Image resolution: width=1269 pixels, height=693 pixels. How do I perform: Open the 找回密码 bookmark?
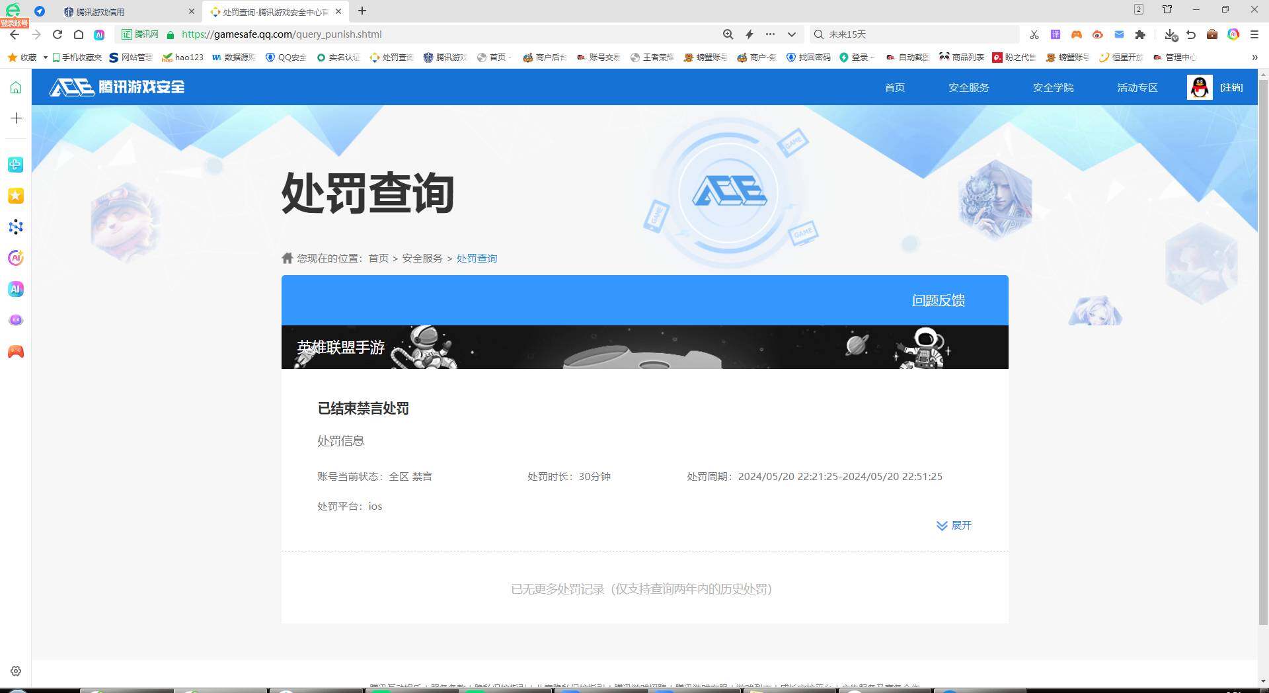pyautogui.click(x=808, y=58)
